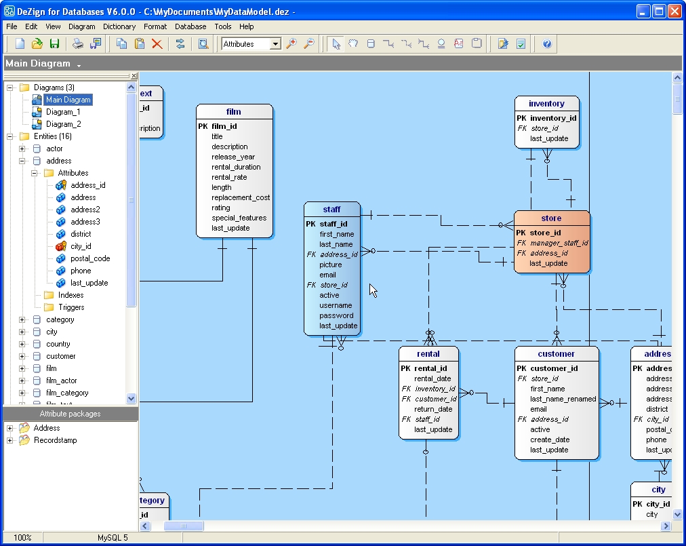
Task: Click the red X Delete icon
Action: tap(157, 44)
